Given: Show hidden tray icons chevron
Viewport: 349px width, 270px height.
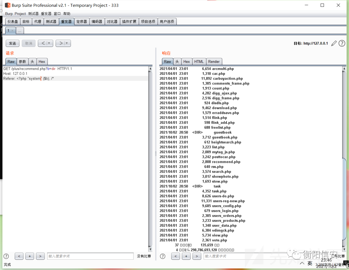Looking at the screenshot, I should click(x=302, y=264).
